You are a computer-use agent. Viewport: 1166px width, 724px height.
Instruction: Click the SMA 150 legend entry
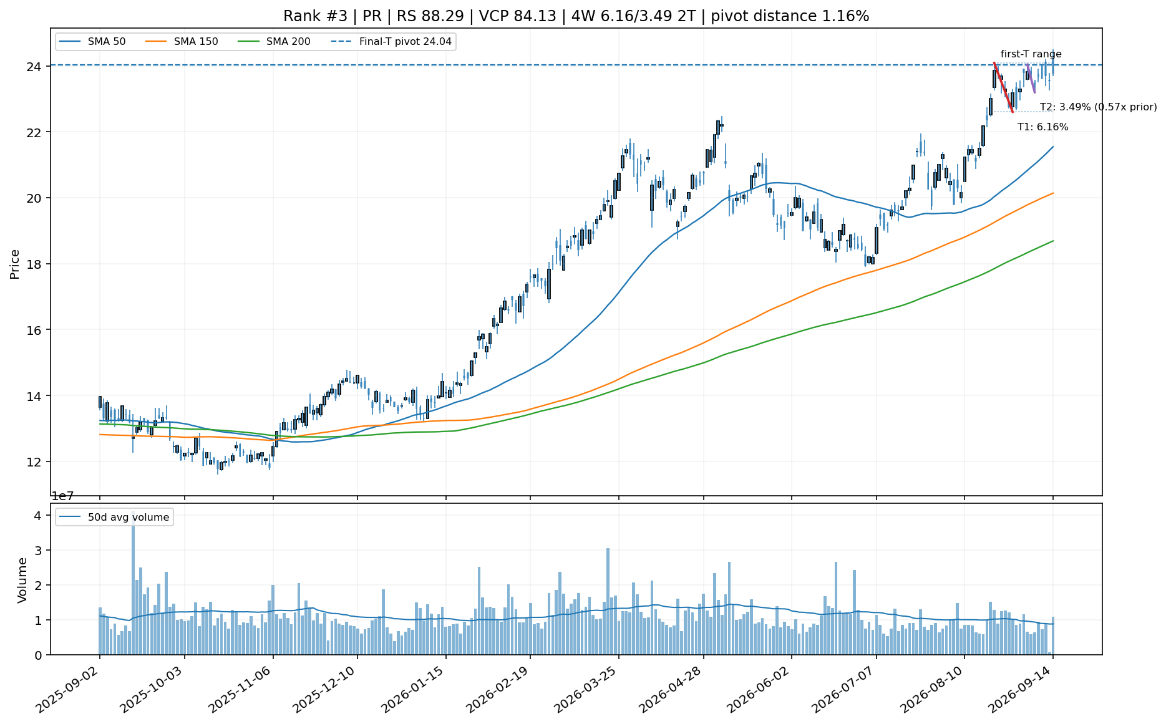pos(182,42)
